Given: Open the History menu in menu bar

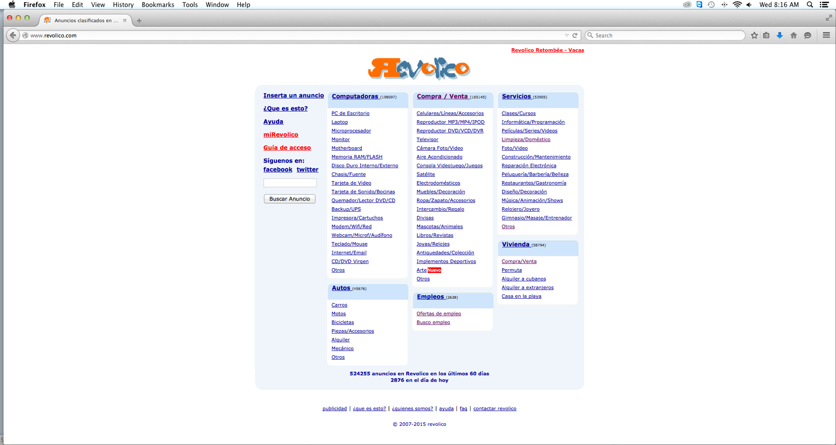Looking at the screenshot, I should point(123,5).
